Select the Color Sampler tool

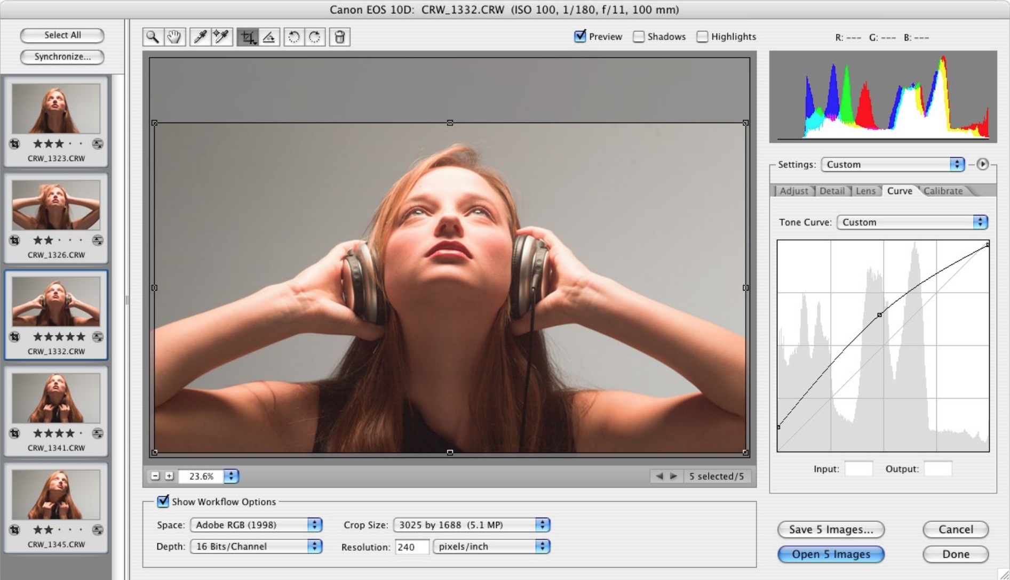221,37
